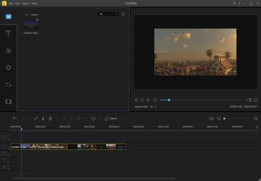Viewport: 261px width, 181px height.
Task: Step forward to next frame
Action: pos(149,100)
